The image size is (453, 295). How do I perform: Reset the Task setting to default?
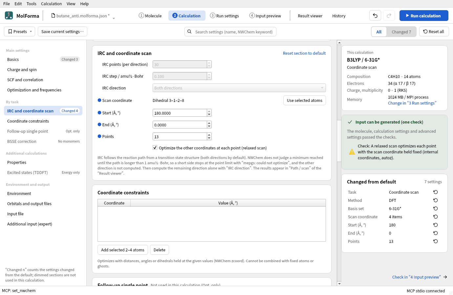[x=436, y=192]
